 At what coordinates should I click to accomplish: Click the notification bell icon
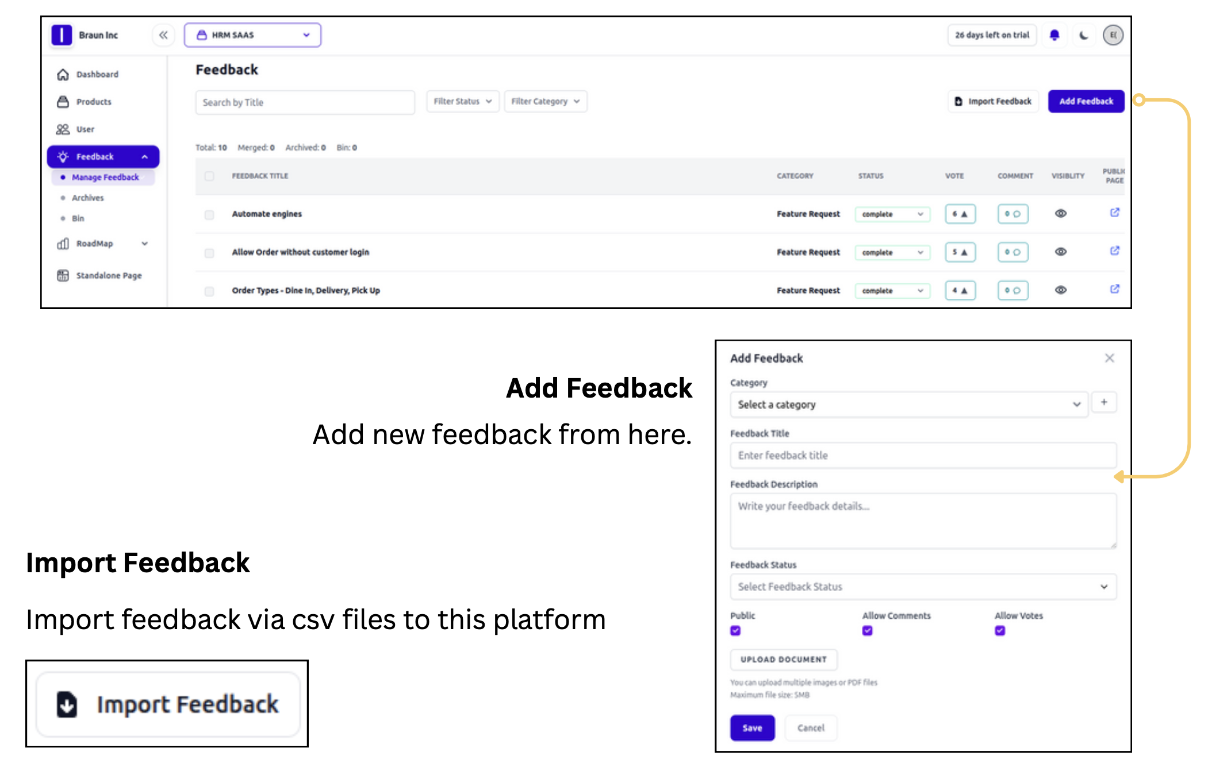tap(1054, 35)
